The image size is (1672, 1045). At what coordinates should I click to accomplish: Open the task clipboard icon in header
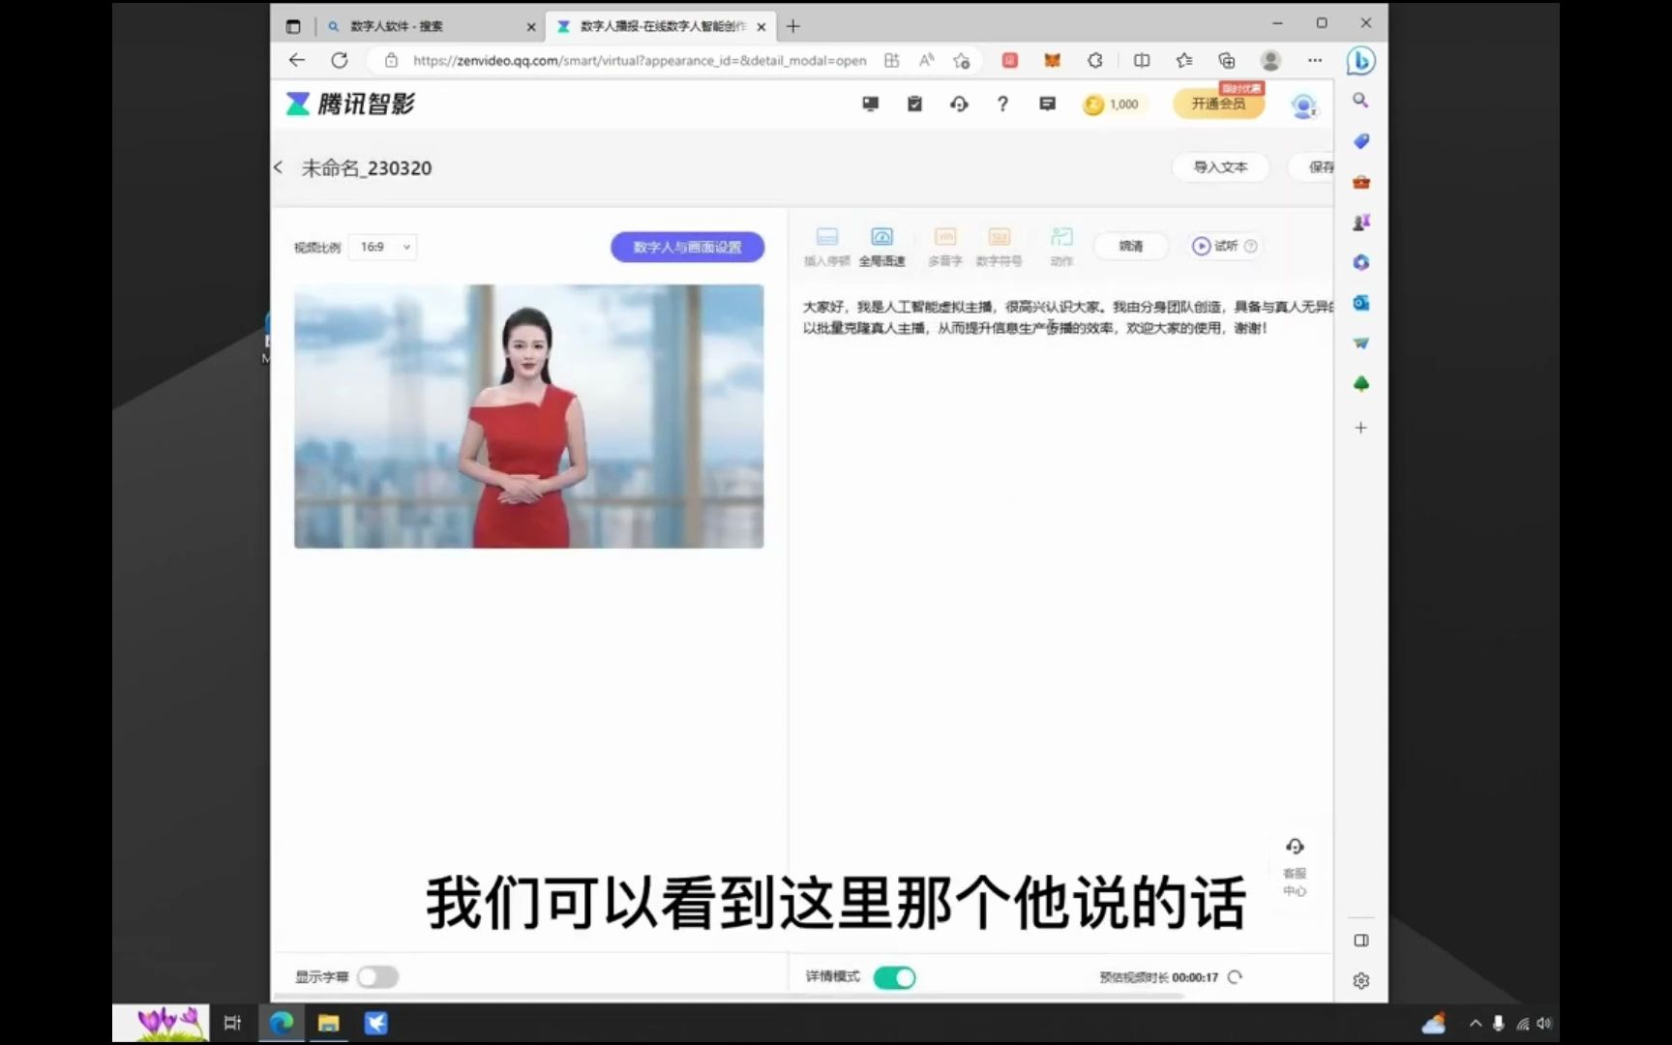pyautogui.click(x=914, y=104)
